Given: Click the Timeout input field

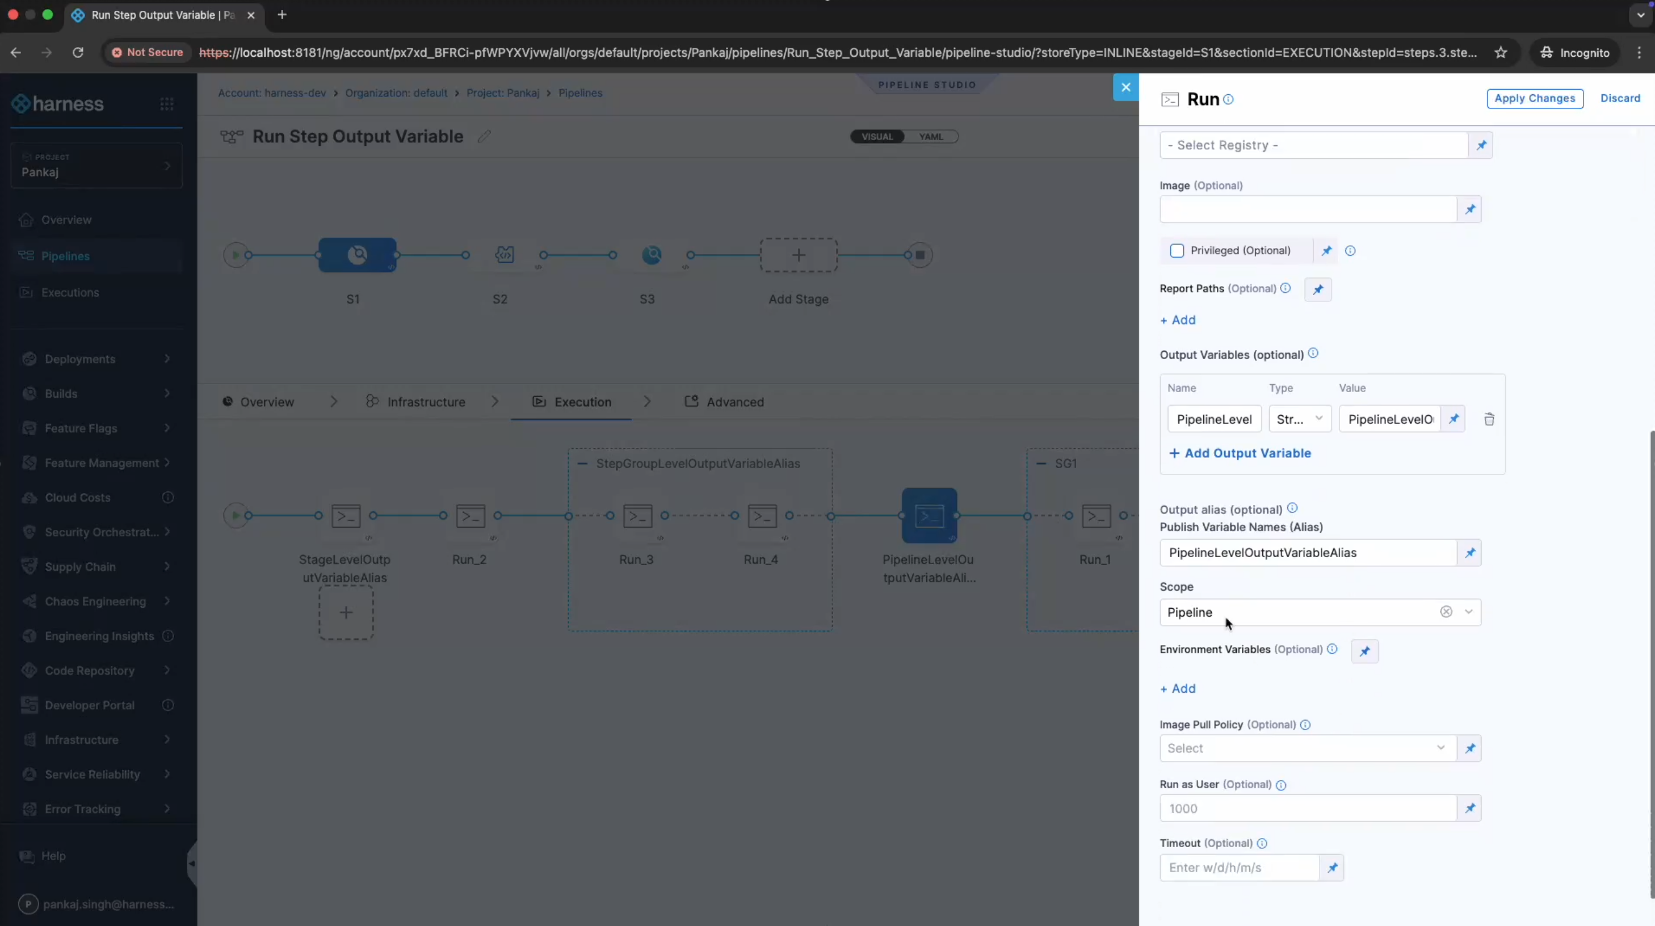Looking at the screenshot, I should pyautogui.click(x=1240, y=868).
